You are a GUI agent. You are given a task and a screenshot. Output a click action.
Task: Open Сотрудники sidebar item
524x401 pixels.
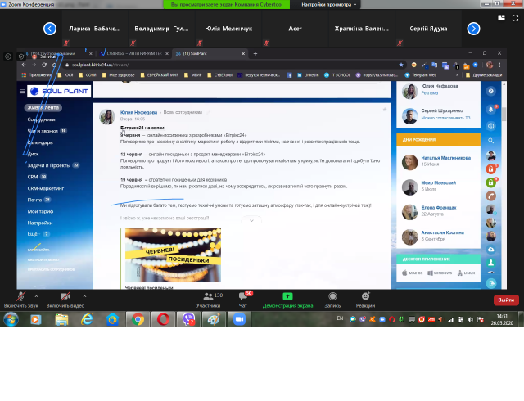click(42, 119)
